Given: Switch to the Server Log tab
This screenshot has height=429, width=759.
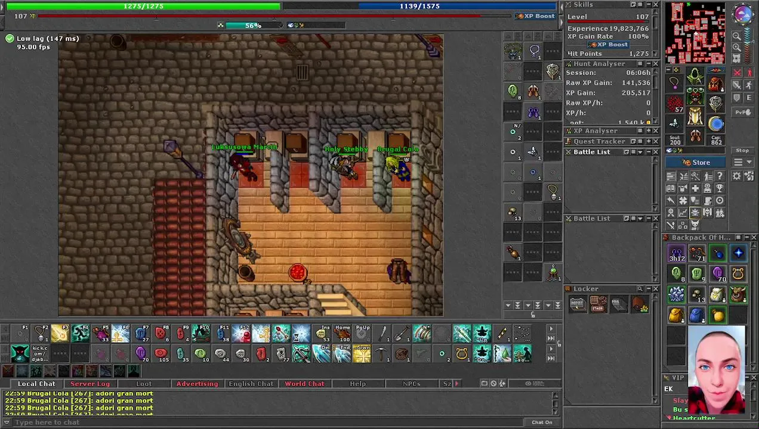Looking at the screenshot, I should [90, 384].
